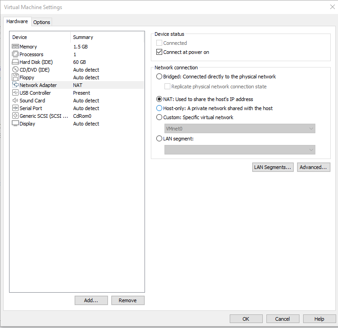Viewport: 338px width, 328px height.
Task: Open Help for VM settings
Action: click(x=319, y=319)
